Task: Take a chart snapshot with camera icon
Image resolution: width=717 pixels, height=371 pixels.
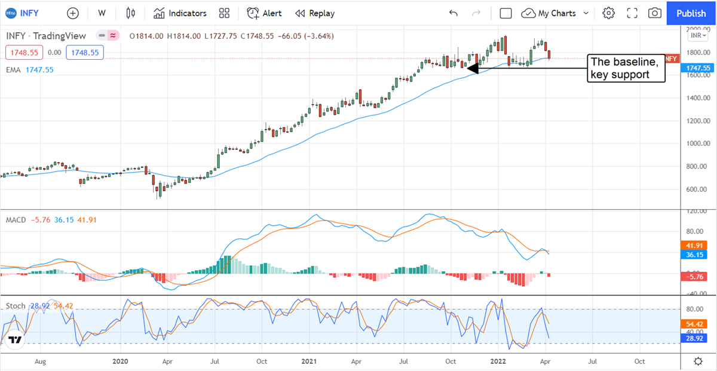Action: [x=655, y=13]
